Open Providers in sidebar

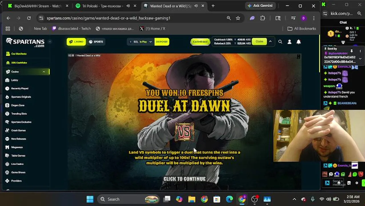pyautogui.click(x=16, y=181)
